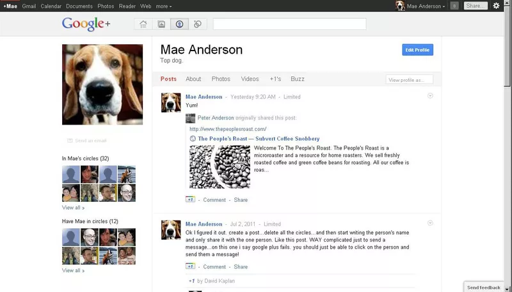The image size is (512, 292).
Task: Switch to the Buzz tab
Action: click(x=298, y=79)
